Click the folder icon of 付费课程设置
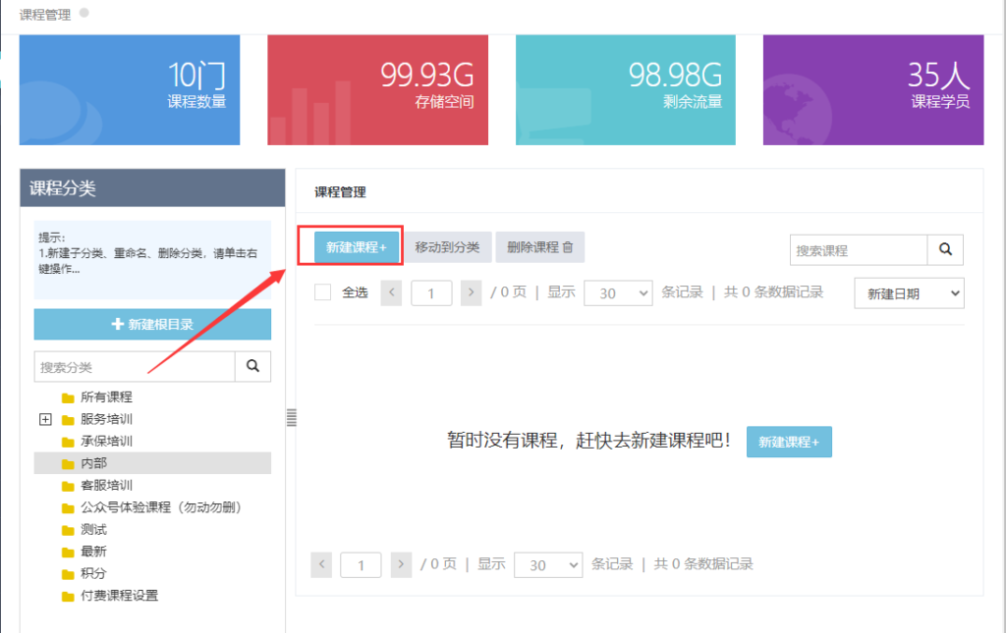The height and width of the screenshot is (633, 1006). (68, 596)
